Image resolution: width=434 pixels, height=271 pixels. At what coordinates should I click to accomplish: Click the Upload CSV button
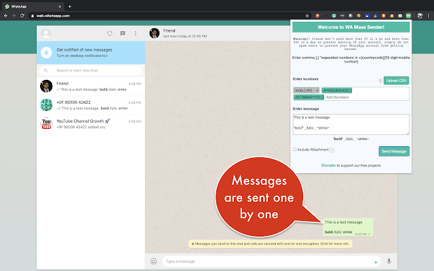coord(396,81)
